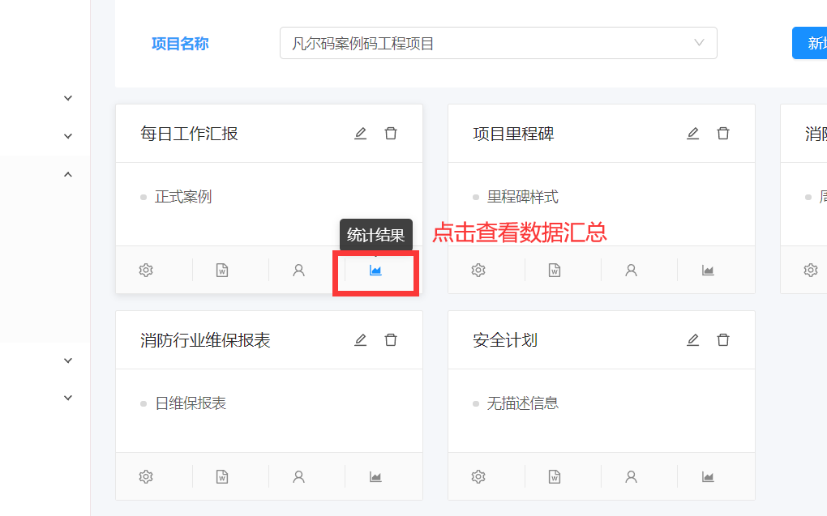Edit the 每日工作汇报 card with pencil icon
The image size is (827, 516).
[x=360, y=134]
